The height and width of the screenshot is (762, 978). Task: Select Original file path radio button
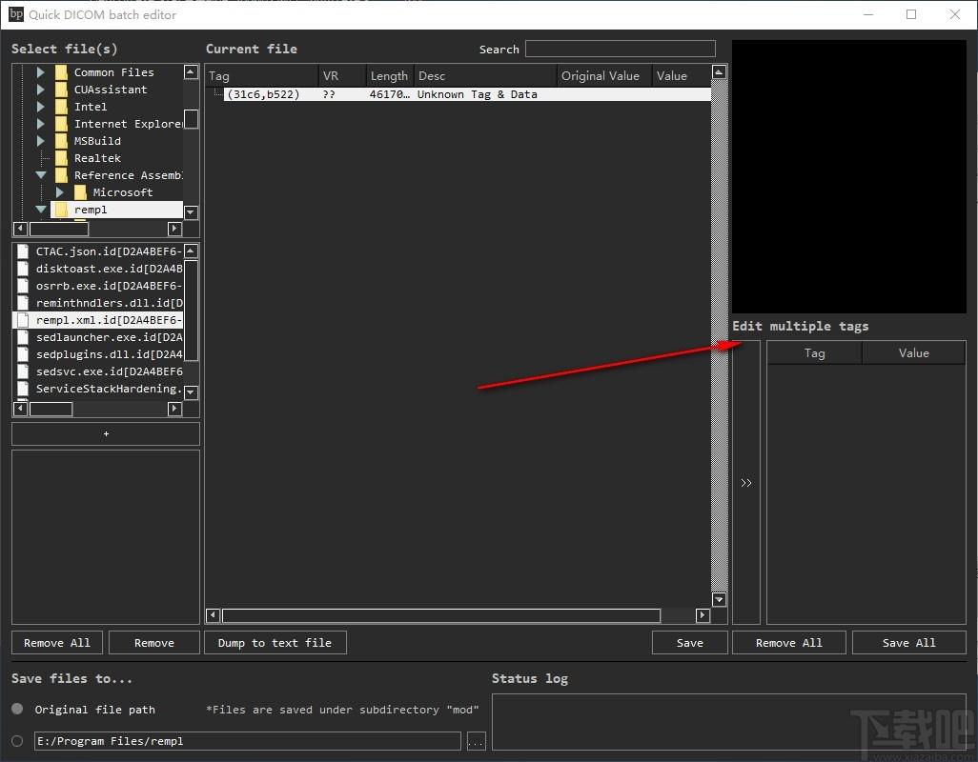tap(17, 709)
